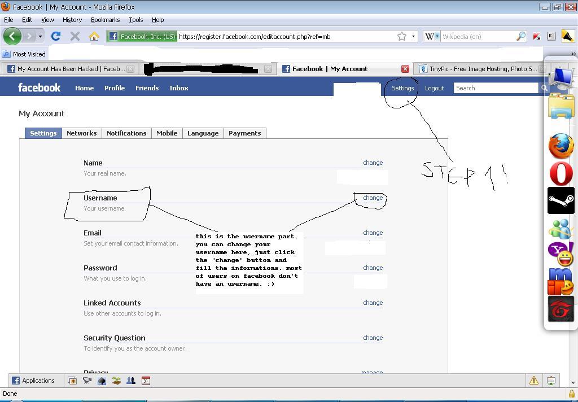Expand the bookmarks toolbar overflow chevron
Image resolution: width=578 pixels, height=402 pixels.
tap(573, 54)
